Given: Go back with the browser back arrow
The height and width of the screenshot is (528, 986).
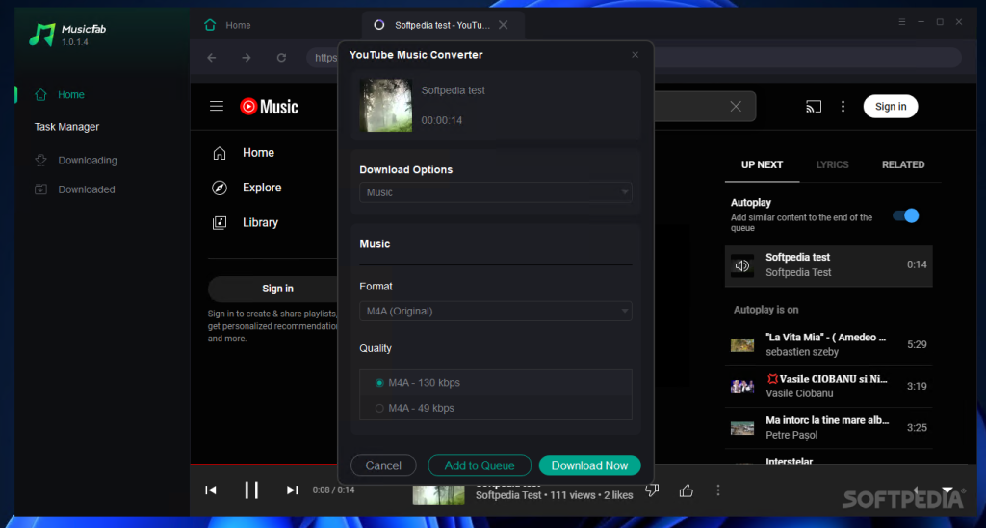Looking at the screenshot, I should pyautogui.click(x=212, y=58).
